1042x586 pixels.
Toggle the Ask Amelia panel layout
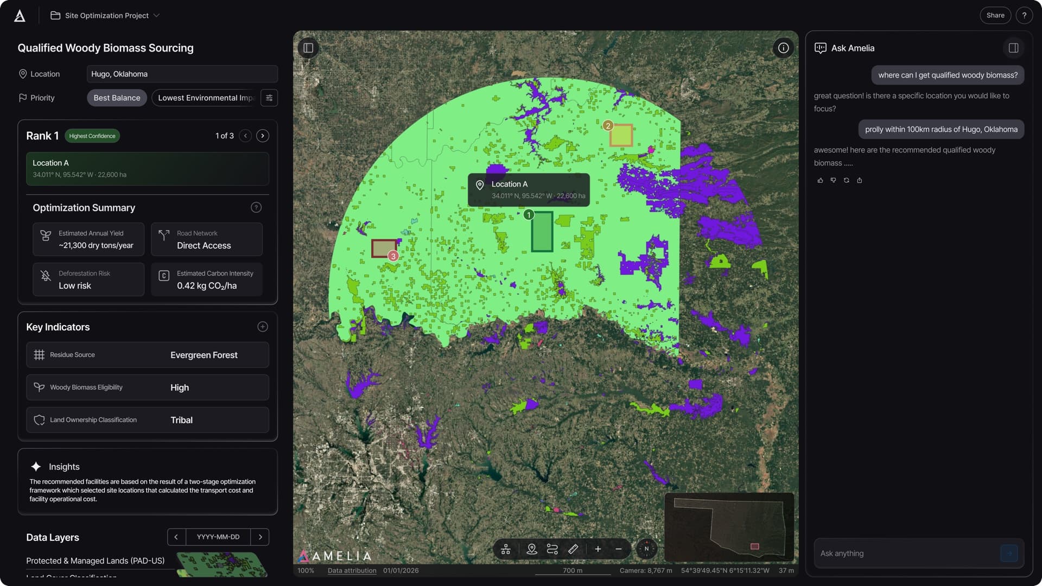[x=1013, y=48]
